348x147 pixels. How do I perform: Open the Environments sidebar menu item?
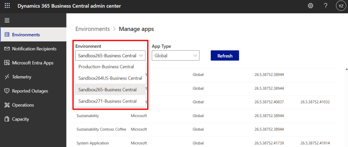(x=26, y=35)
